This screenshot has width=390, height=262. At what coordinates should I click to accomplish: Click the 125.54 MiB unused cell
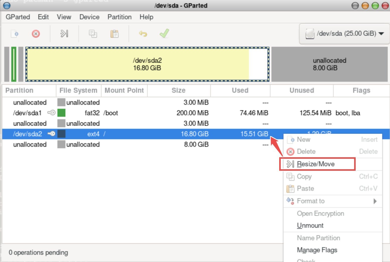click(x=316, y=113)
